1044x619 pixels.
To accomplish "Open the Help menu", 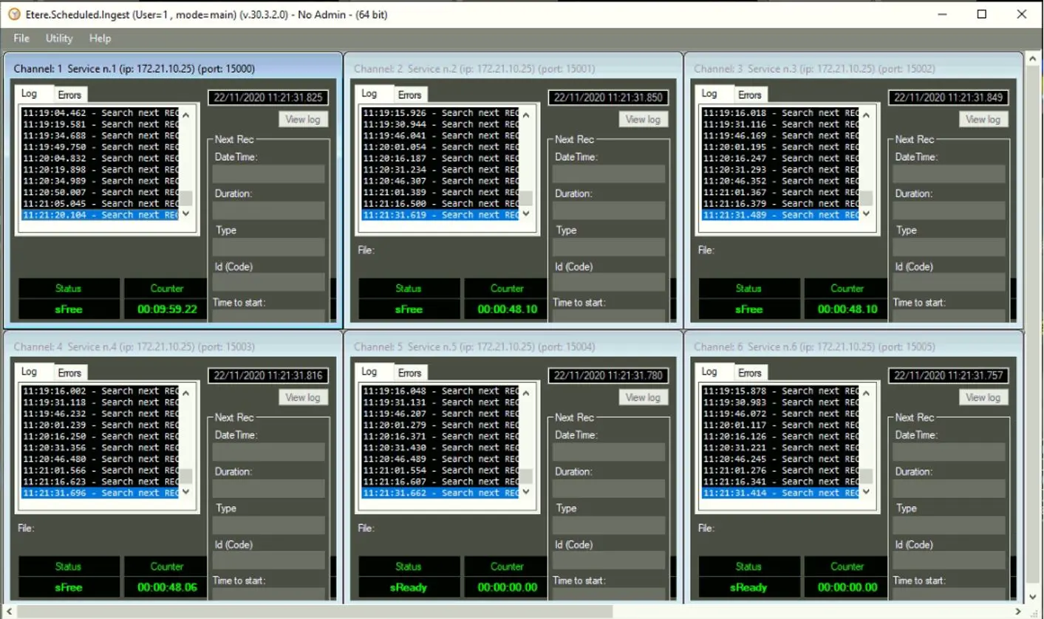I will 100,38.
